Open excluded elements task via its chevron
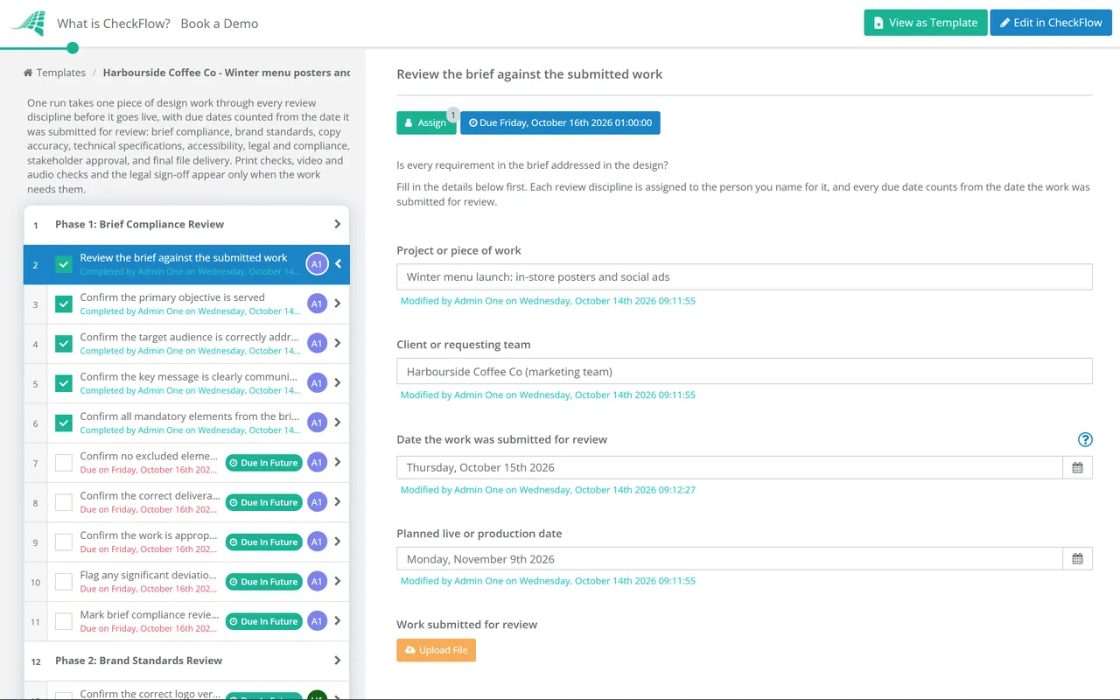Image resolution: width=1120 pixels, height=700 pixels. (338, 462)
